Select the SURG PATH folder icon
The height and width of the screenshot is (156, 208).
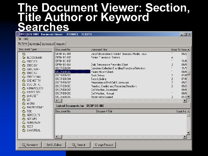pyautogui.click(x=24, y=123)
